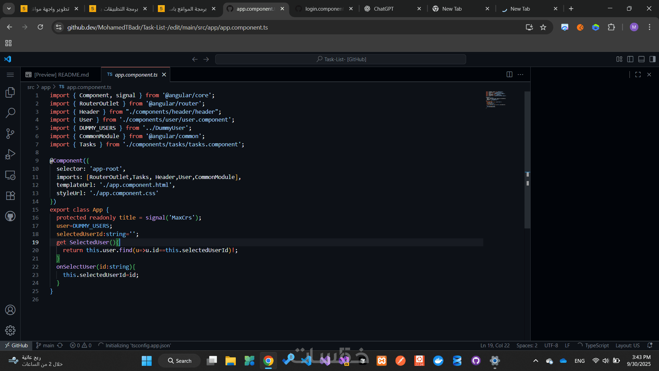Open the More Actions ellipsis menu

pyautogui.click(x=520, y=74)
